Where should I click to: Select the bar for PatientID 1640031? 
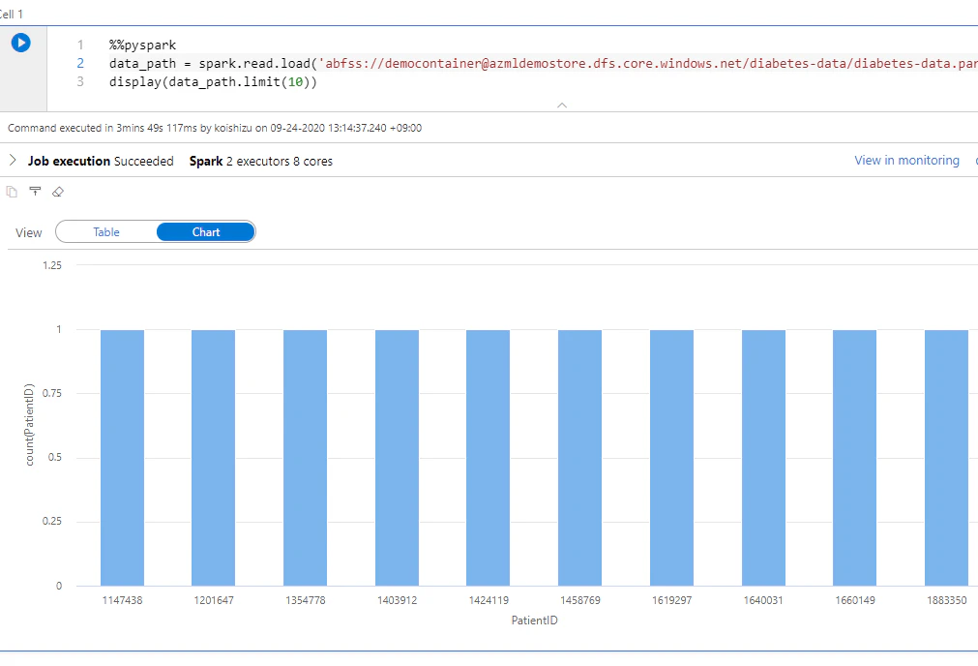(x=763, y=458)
